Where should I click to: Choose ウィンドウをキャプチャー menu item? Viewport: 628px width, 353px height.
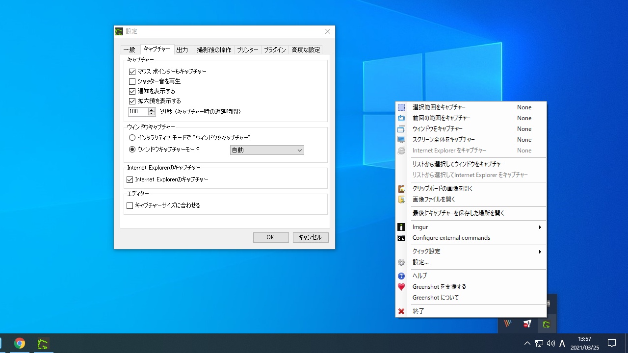coord(471,129)
